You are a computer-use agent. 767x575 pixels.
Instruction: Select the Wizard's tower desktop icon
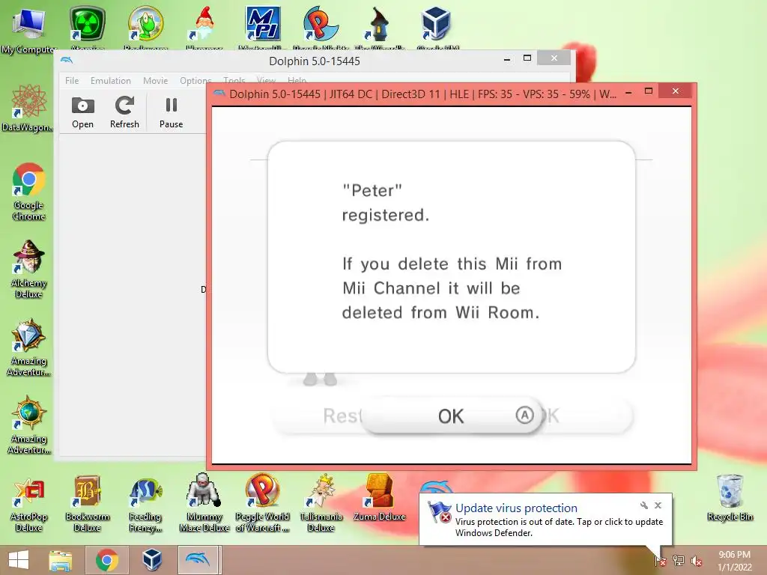[x=379, y=27]
